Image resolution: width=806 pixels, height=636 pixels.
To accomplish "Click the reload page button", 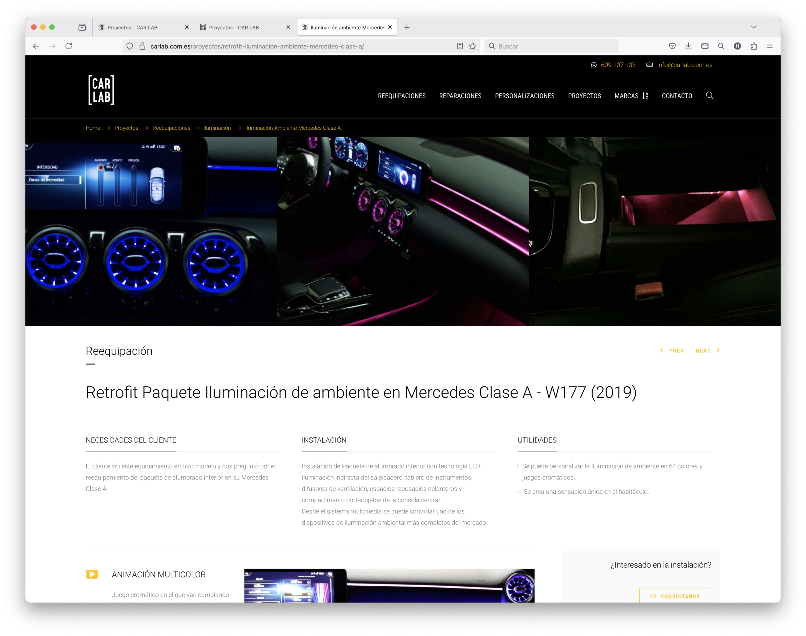I will (x=69, y=46).
